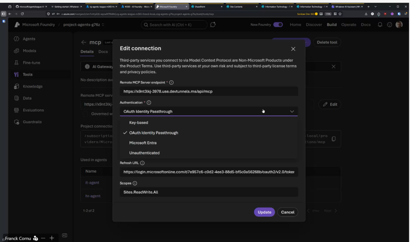Click the Update button

(x=264, y=212)
